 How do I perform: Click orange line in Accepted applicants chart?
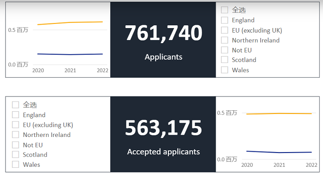click(279, 114)
